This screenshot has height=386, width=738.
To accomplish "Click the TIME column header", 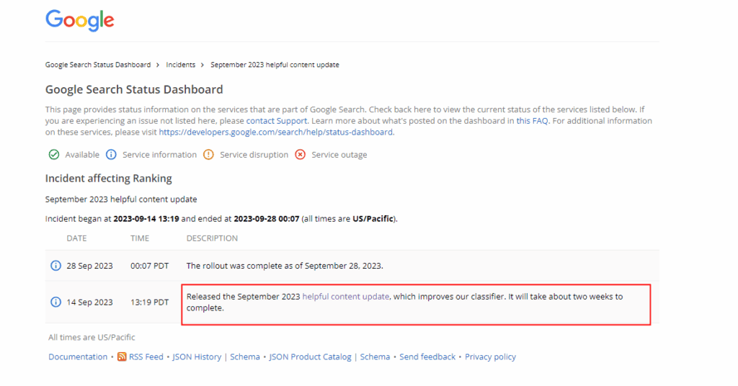I will coord(140,238).
